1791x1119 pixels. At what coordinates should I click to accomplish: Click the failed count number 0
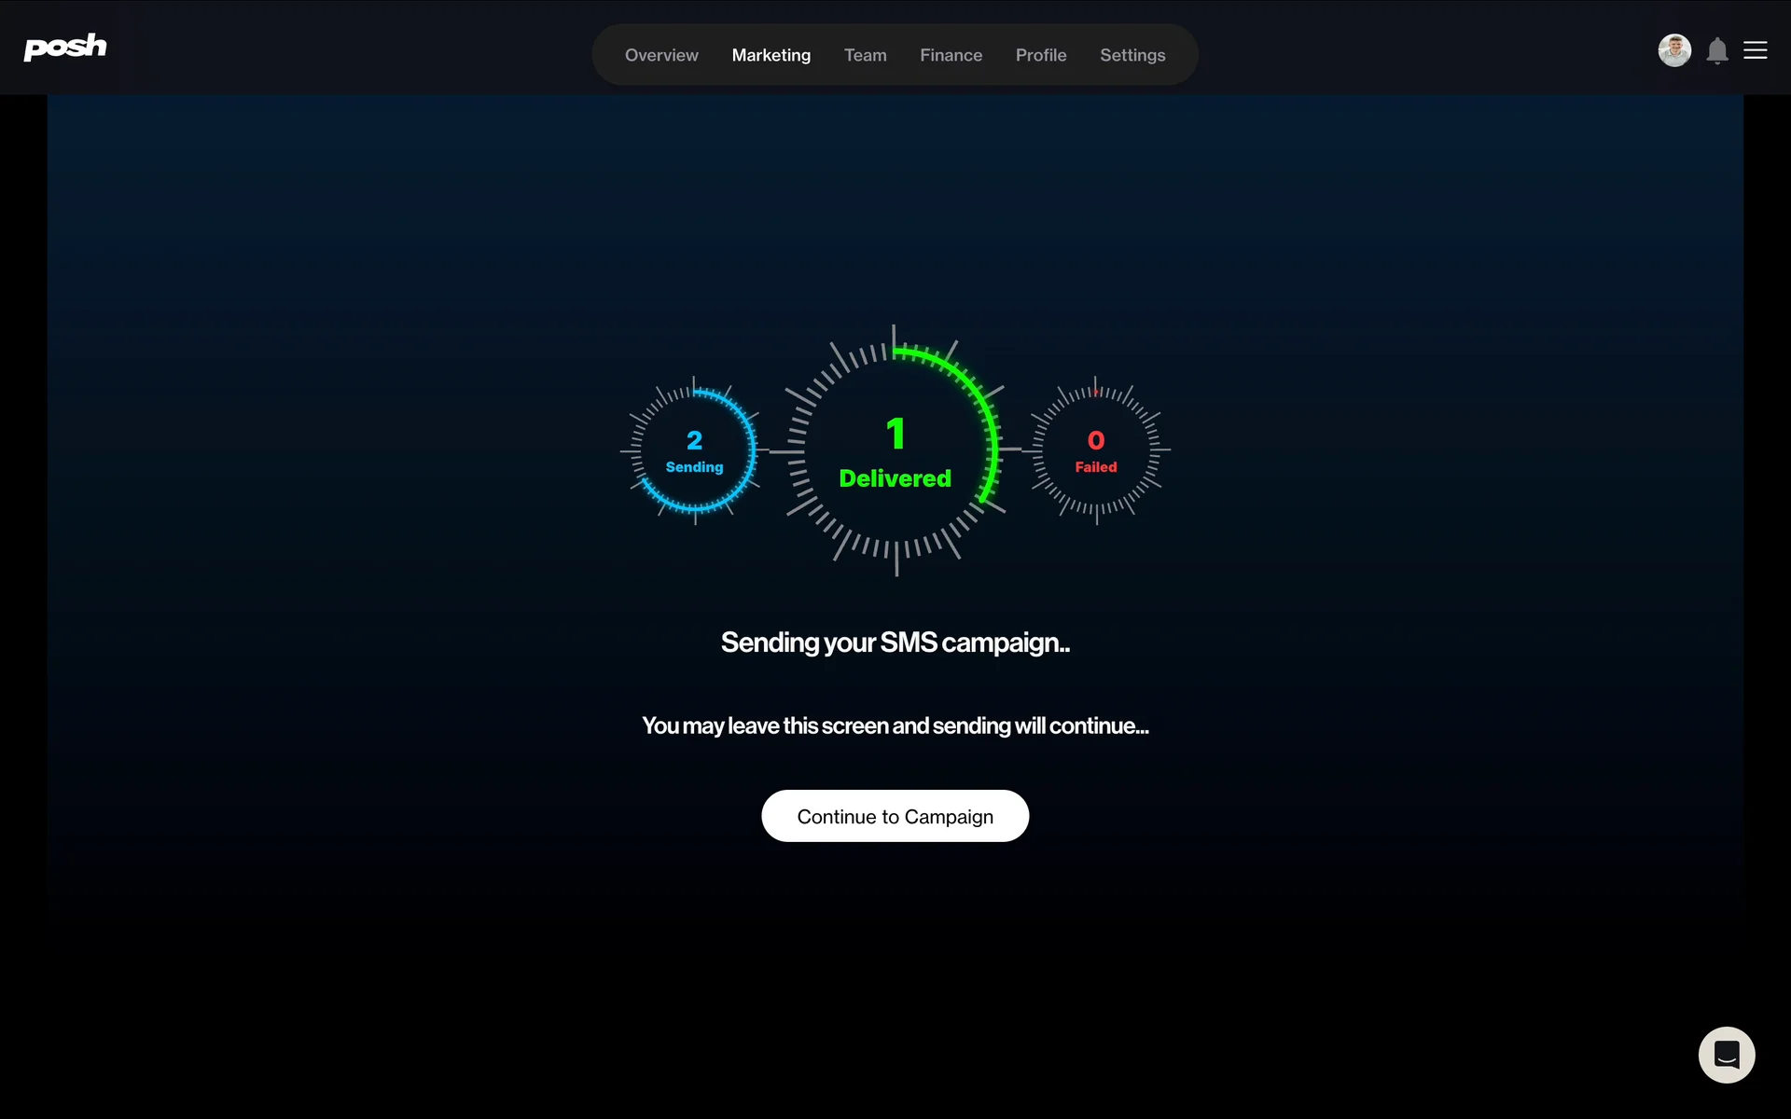(1096, 440)
